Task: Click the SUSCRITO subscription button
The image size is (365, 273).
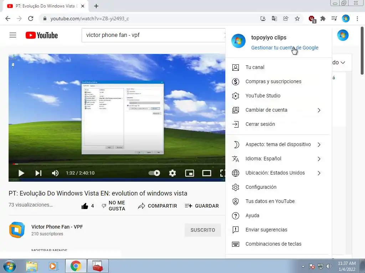Action: click(x=203, y=230)
